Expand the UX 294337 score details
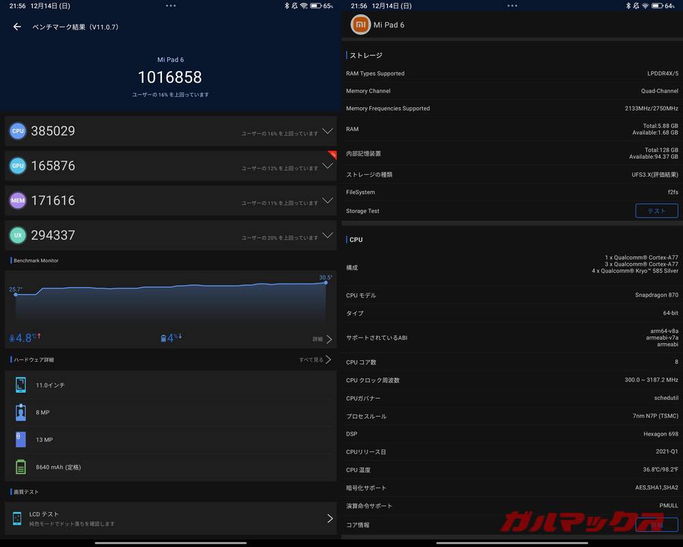683x547 pixels. 327,236
